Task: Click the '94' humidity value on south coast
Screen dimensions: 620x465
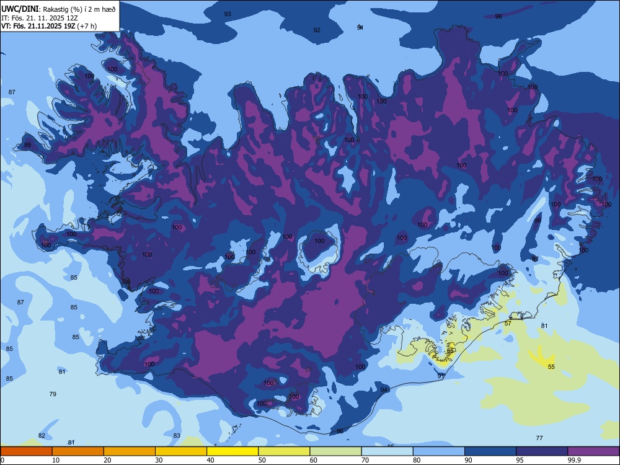Action: click(x=384, y=390)
